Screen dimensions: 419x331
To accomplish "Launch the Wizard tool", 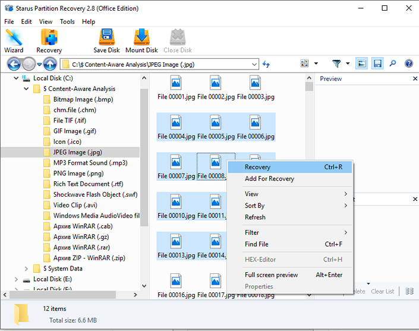I will [x=14, y=41].
